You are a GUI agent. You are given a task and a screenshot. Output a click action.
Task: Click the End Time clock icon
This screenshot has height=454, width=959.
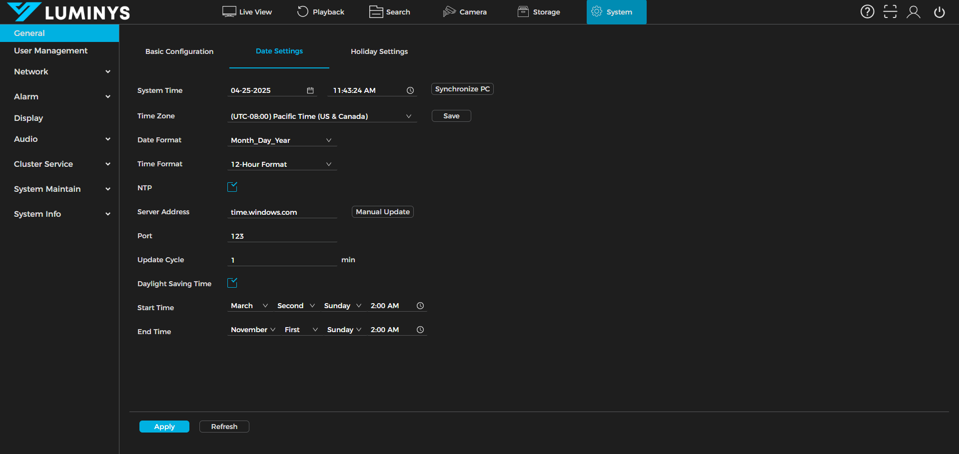tap(420, 330)
